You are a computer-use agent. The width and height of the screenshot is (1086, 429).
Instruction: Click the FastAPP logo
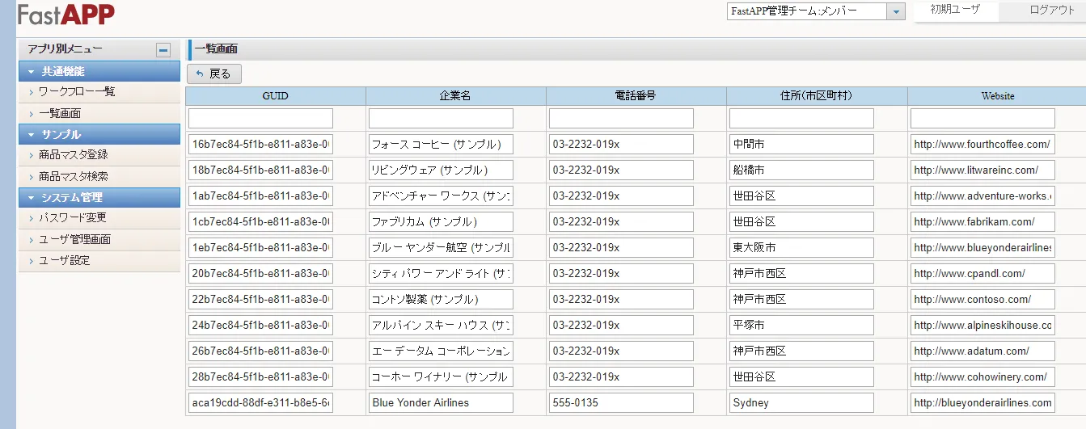[66, 14]
